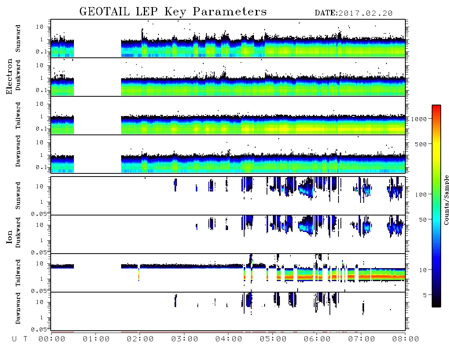Viewport: 449px width, 346px height.
Task: Click the Electron Dawnward row label
Action: (18, 151)
